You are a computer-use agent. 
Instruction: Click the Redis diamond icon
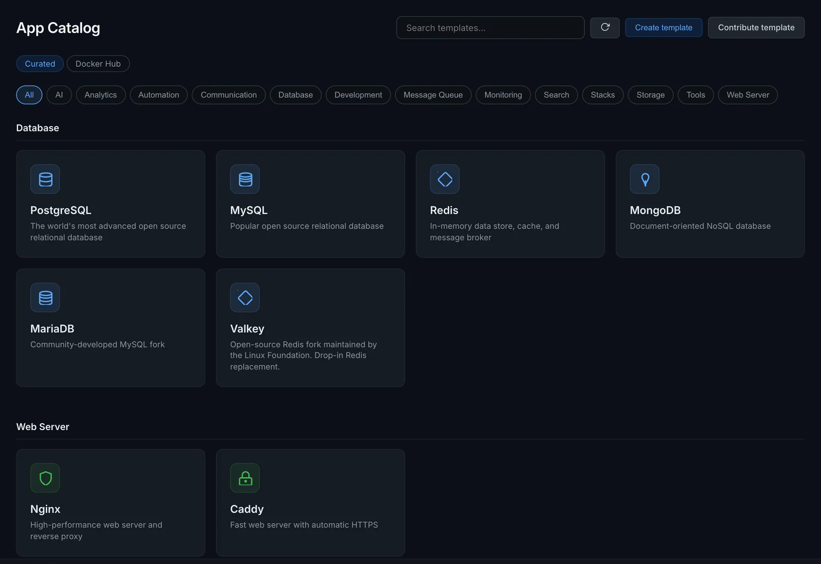click(x=445, y=179)
